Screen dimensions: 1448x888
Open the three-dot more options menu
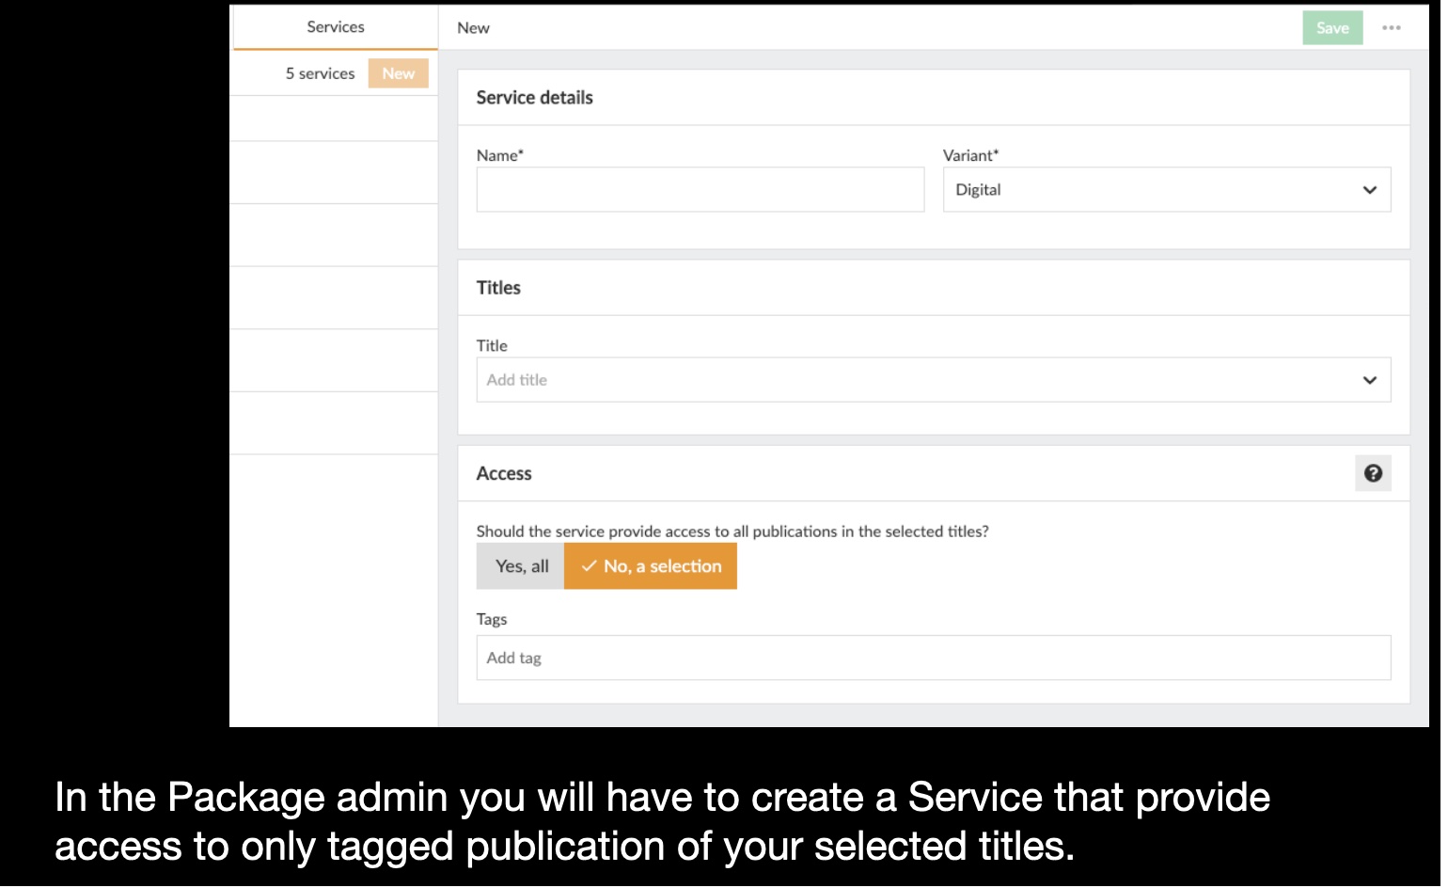[x=1392, y=28]
